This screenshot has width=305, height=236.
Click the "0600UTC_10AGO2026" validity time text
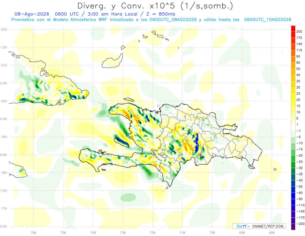tap(267, 20)
